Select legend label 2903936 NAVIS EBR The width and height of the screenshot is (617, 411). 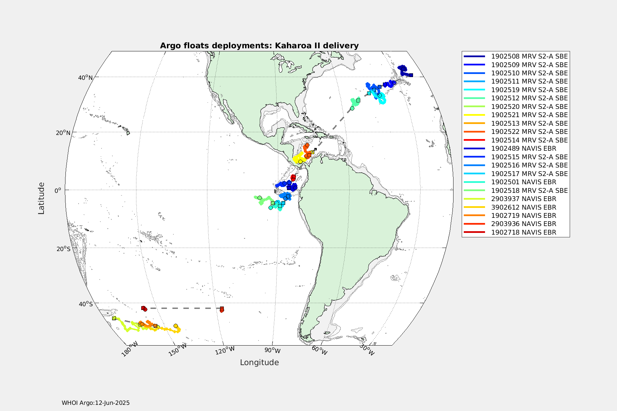[x=524, y=224]
